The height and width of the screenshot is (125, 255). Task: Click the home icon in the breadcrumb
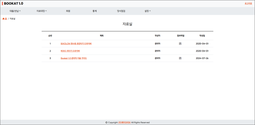(x=4, y=19)
